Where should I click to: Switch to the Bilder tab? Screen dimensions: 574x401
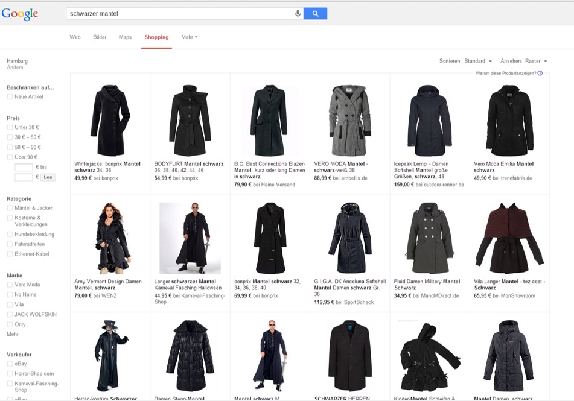click(x=100, y=37)
